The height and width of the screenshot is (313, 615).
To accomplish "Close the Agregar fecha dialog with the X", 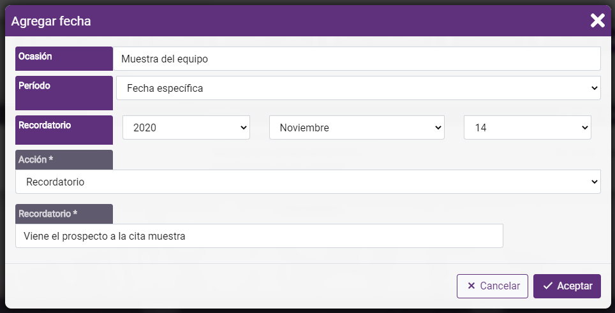I will 597,20.
